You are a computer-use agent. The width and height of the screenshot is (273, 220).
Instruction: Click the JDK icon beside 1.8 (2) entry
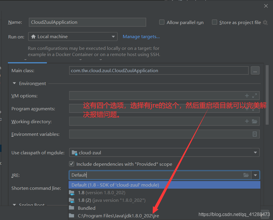[72, 200]
